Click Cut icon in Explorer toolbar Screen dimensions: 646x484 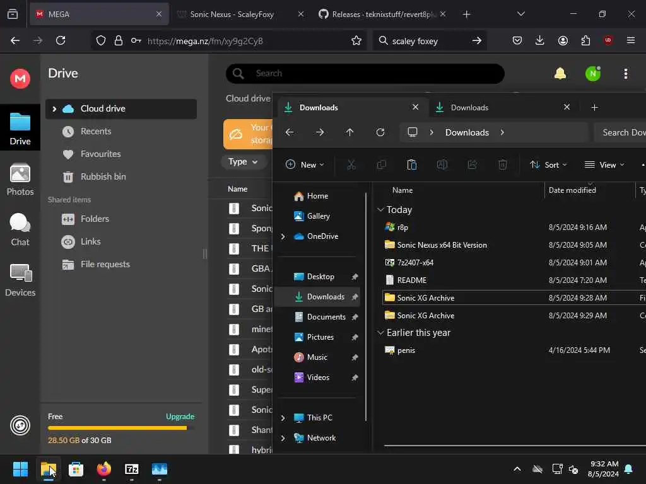coord(351,165)
